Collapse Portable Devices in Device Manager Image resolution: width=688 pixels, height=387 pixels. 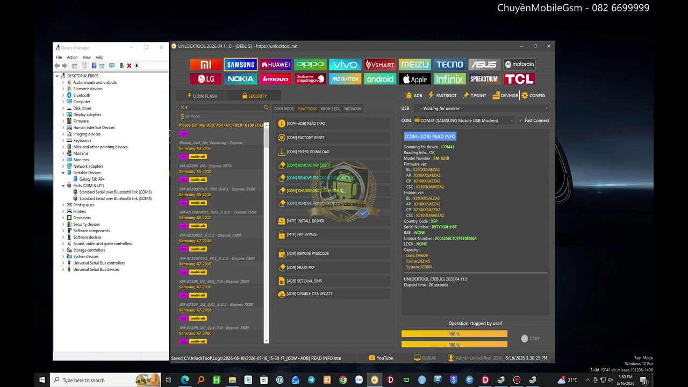63,173
